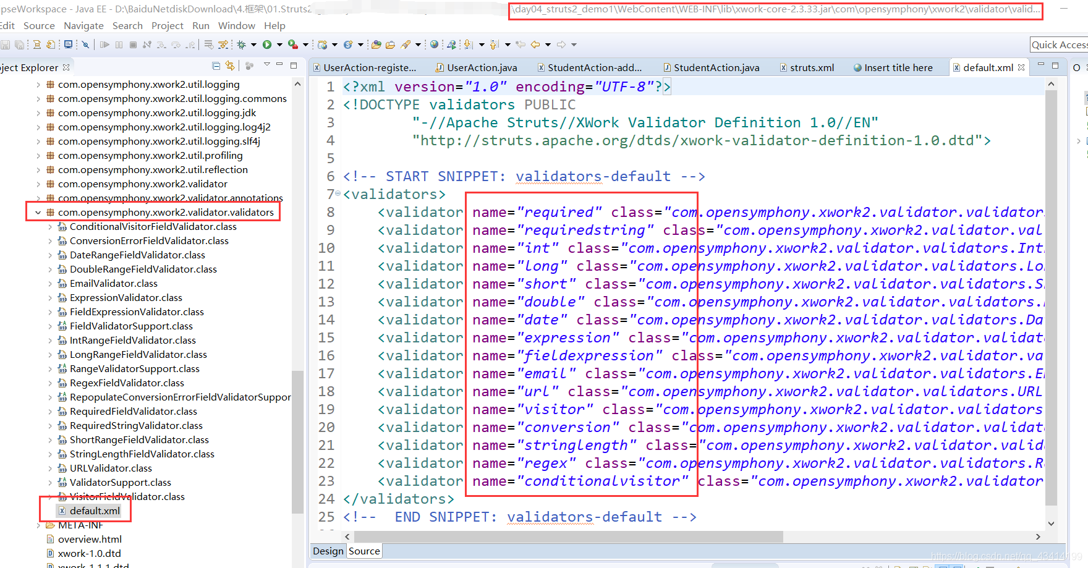Click the Open Type icon
The width and height of the screenshot is (1088, 568).
376,45
